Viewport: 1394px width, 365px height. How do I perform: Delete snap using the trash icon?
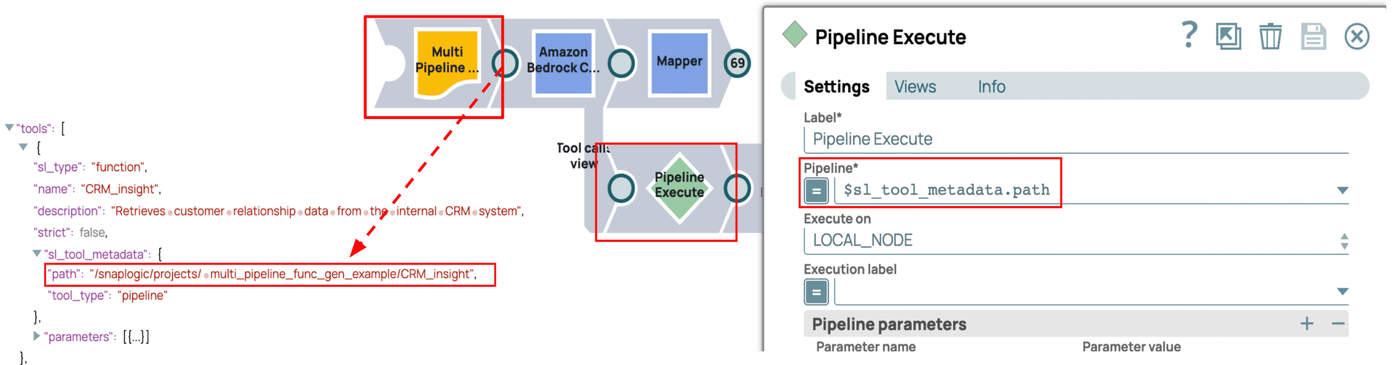[x=1270, y=37]
